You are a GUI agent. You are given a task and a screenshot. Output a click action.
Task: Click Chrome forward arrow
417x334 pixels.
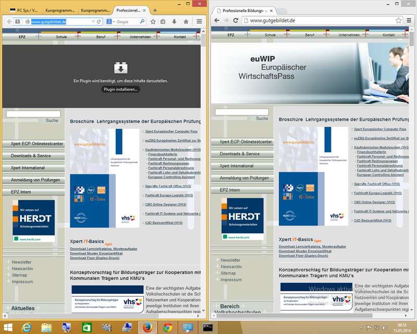tap(226, 20)
